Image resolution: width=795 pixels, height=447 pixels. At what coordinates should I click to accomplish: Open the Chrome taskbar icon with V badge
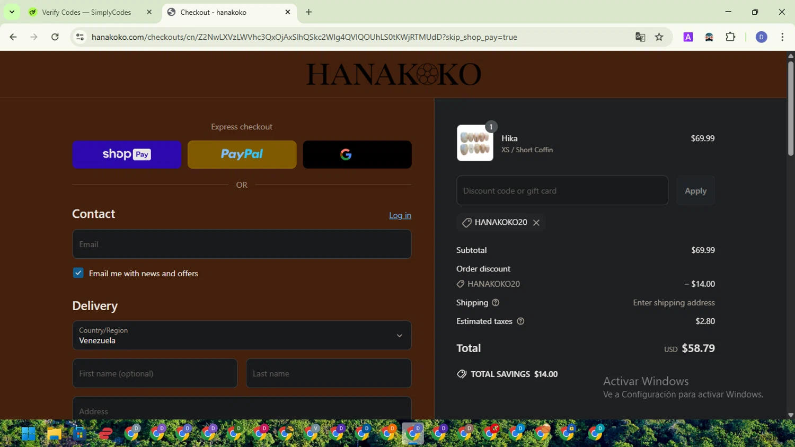tap(312, 434)
